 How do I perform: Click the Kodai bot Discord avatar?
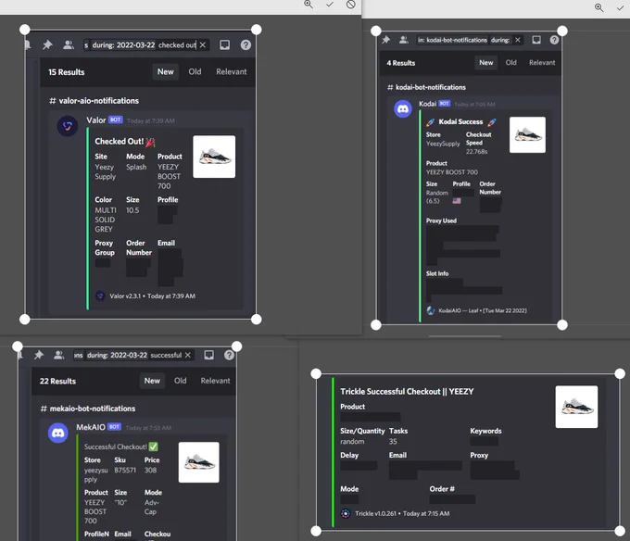(403, 108)
